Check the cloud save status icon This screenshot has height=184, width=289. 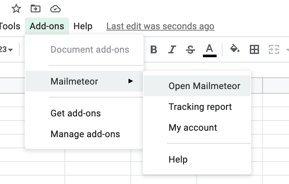pos(55,9)
